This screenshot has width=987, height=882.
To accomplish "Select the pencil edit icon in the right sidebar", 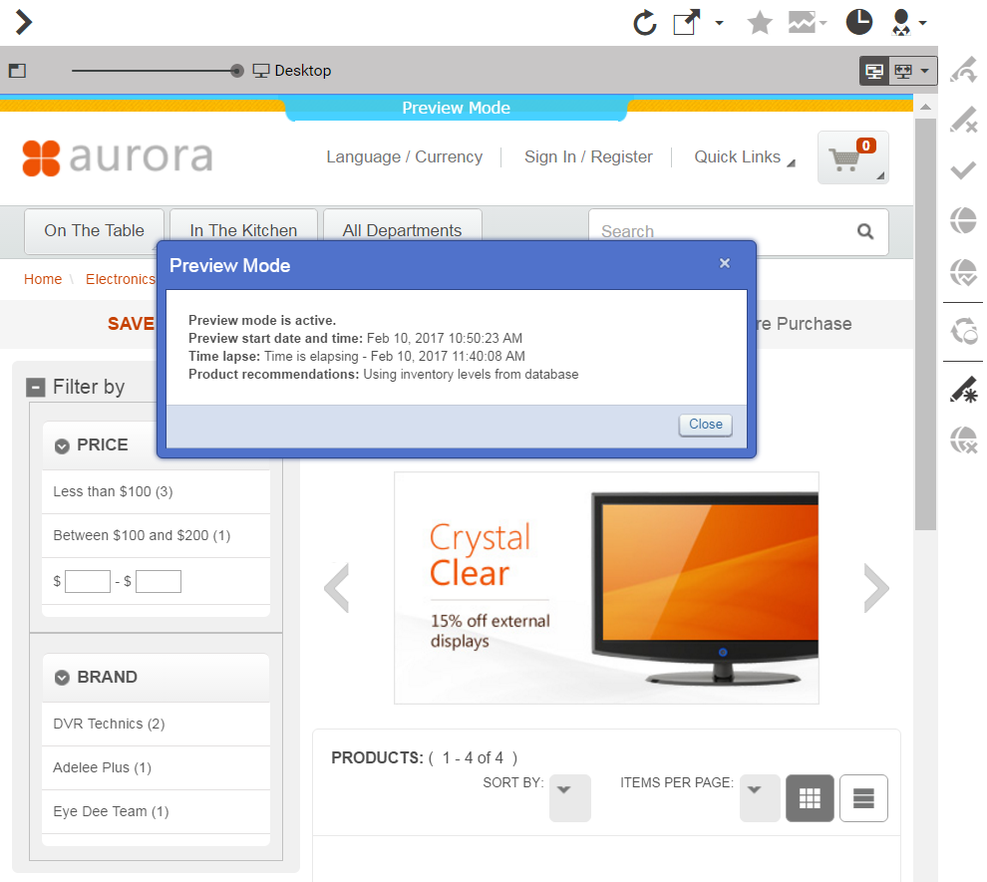I will (962, 120).
